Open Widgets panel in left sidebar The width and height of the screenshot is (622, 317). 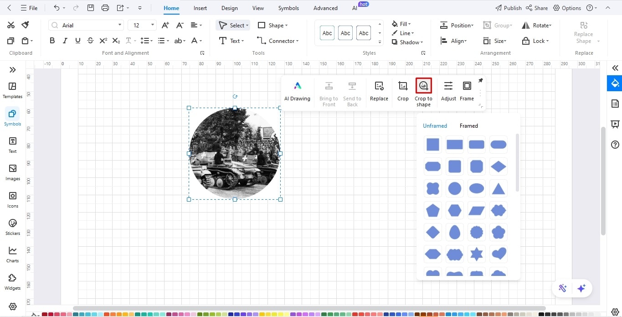click(x=13, y=282)
